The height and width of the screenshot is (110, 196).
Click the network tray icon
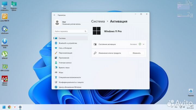point(181,107)
